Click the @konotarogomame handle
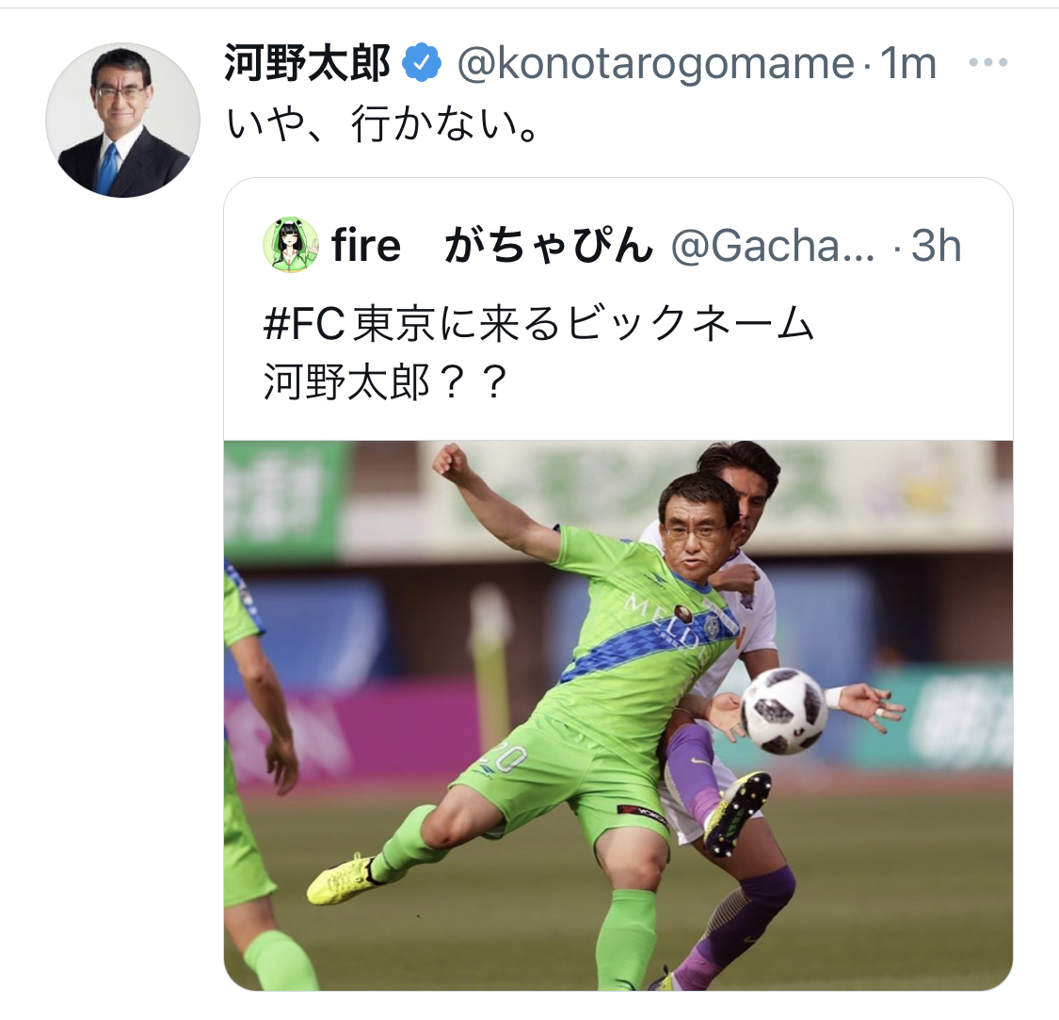 655,63
